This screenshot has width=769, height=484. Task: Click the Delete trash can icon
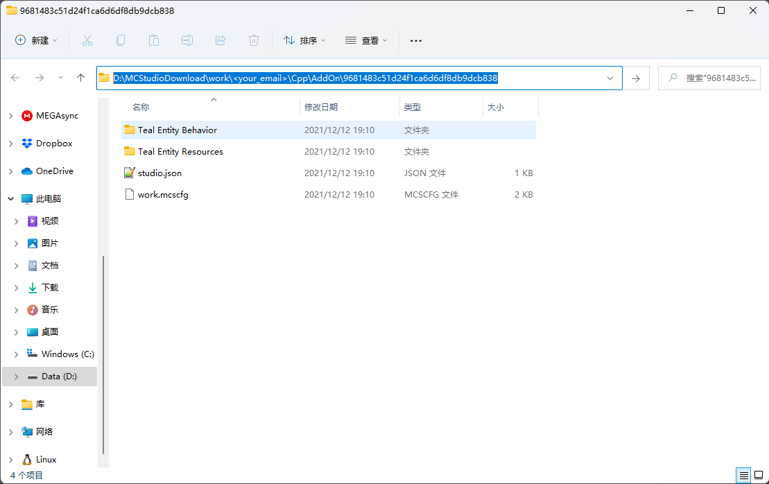254,40
